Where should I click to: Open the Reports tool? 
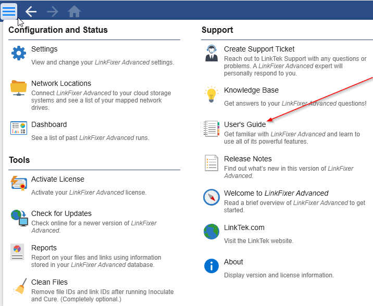pos(44,248)
